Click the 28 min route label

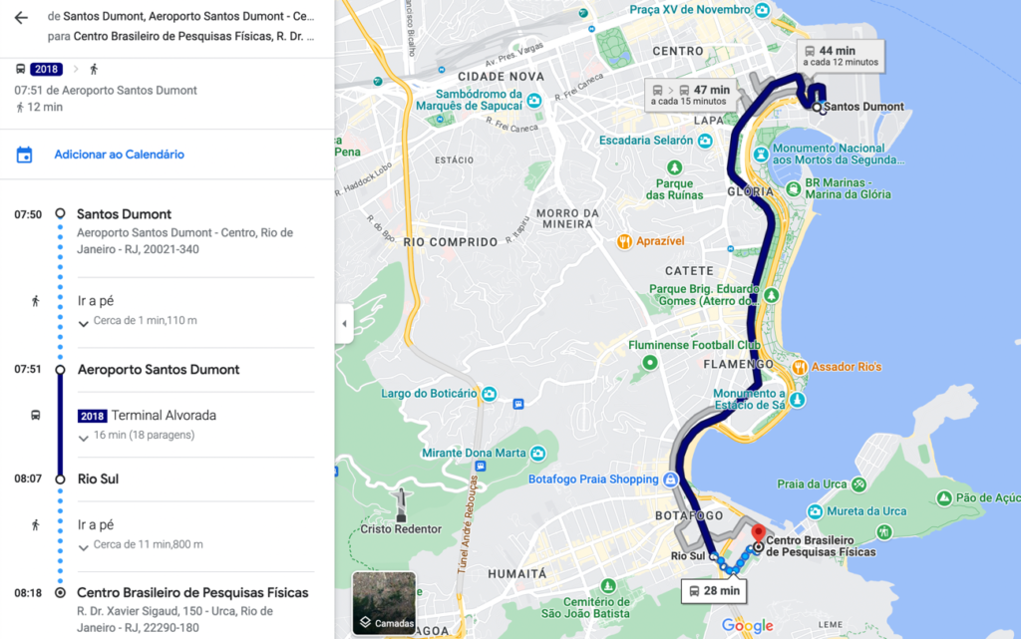(x=714, y=591)
